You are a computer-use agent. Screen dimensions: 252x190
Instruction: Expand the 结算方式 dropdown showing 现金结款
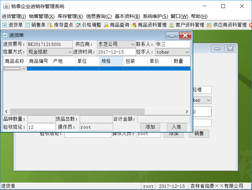[50, 52]
